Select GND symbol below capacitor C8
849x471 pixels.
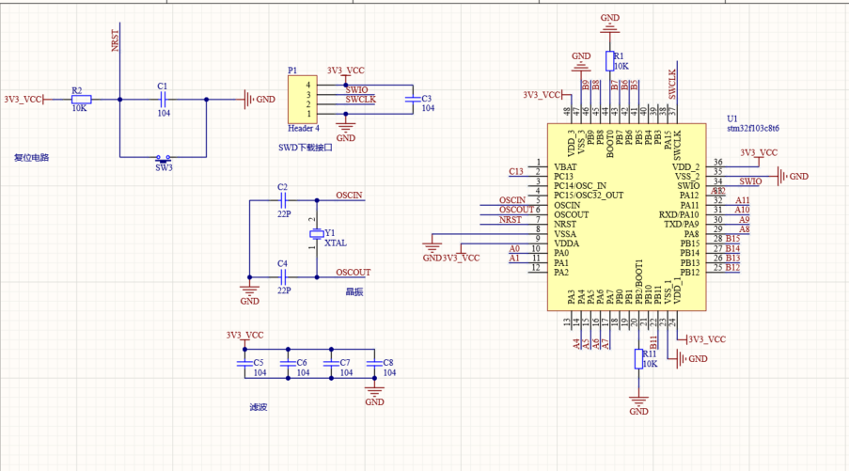[x=374, y=395]
